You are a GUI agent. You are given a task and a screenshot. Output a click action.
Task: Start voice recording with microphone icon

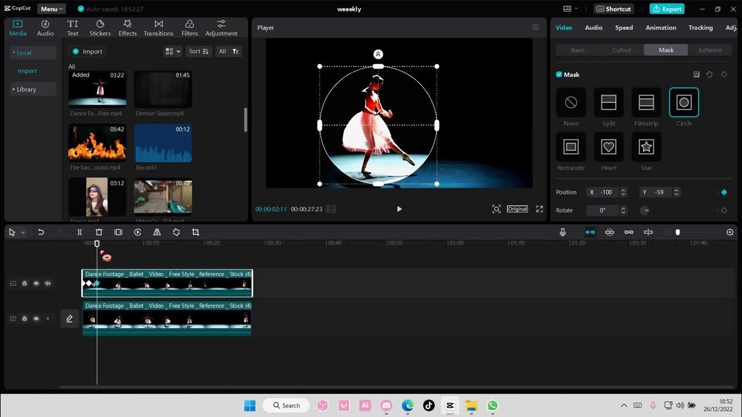562,232
